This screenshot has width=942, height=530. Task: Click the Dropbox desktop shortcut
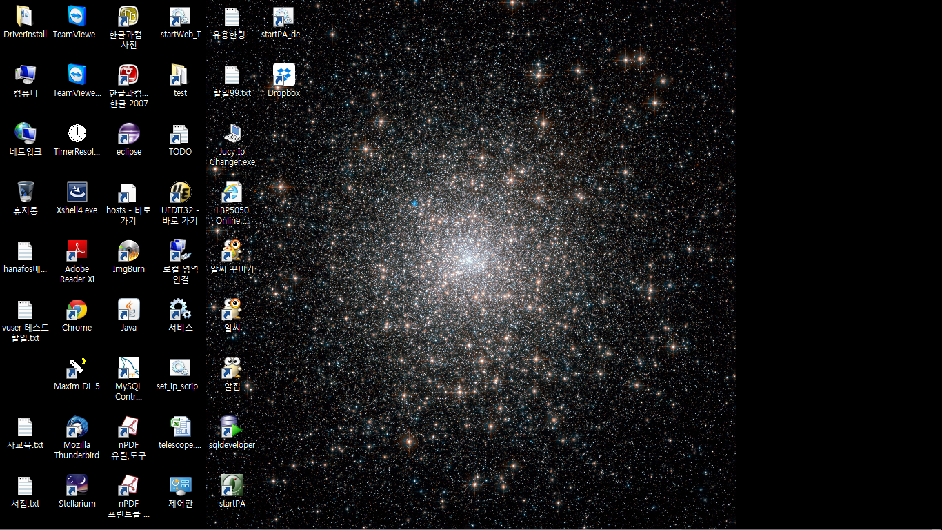(283, 75)
